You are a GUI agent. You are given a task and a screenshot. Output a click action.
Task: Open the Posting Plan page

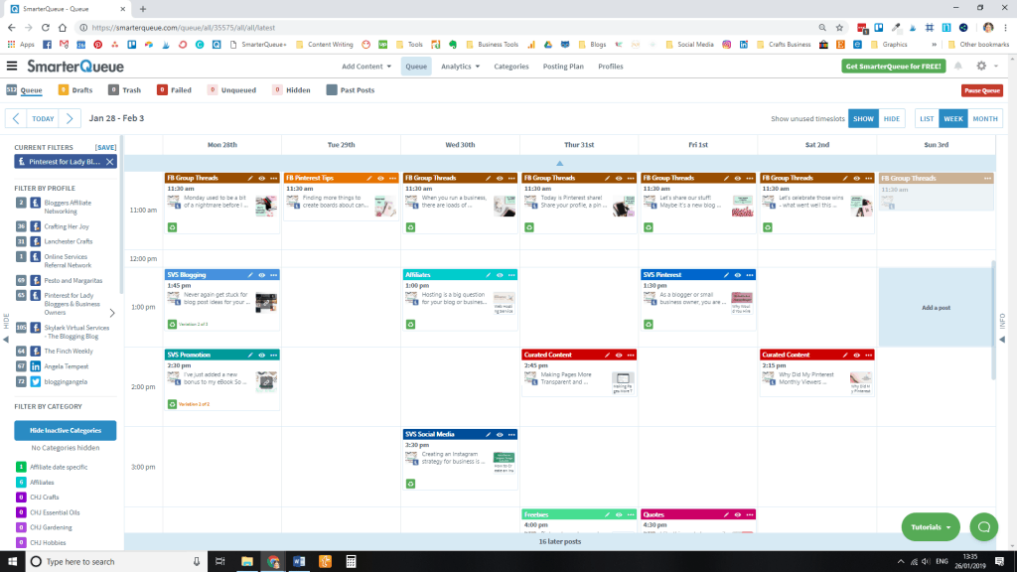[563, 67]
